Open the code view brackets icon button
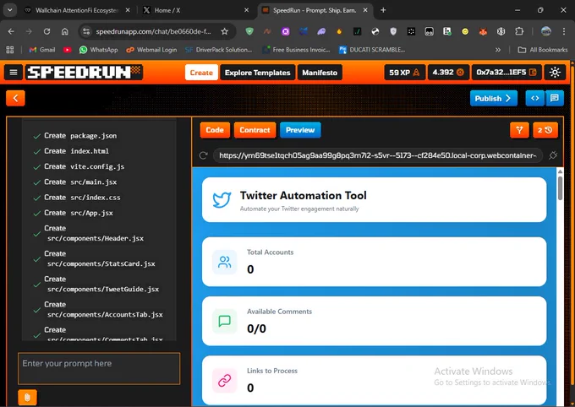 click(535, 98)
